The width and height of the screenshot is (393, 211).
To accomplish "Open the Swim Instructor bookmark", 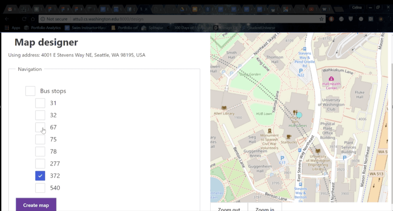I will point(85,28).
